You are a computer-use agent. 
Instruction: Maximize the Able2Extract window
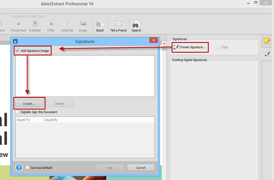[256, 3]
